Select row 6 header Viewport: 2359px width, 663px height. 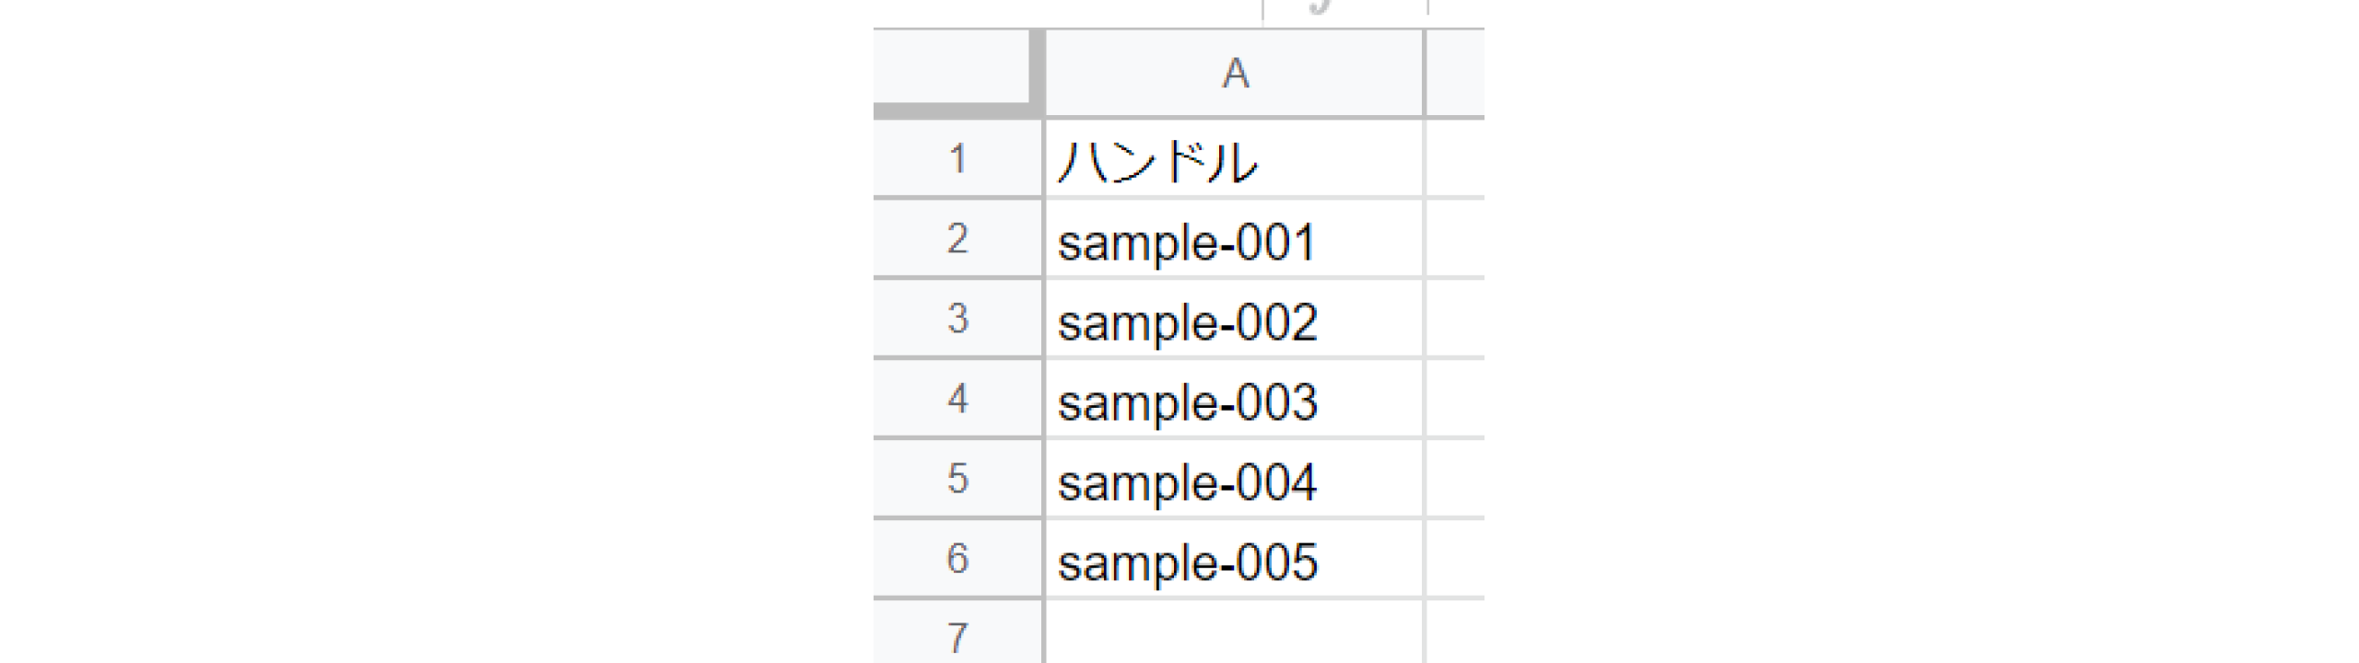point(957,559)
